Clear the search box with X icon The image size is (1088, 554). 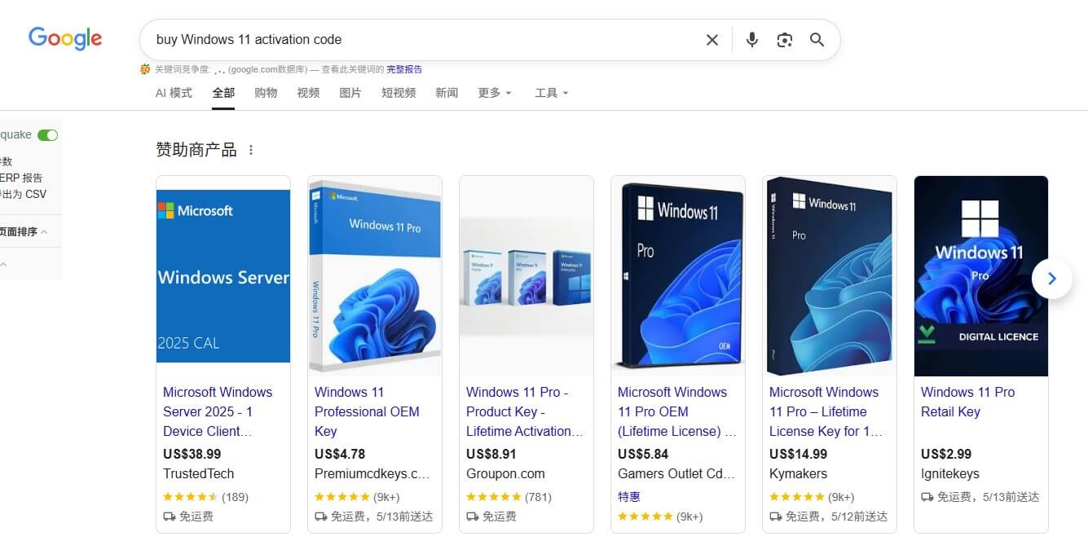pyautogui.click(x=712, y=40)
